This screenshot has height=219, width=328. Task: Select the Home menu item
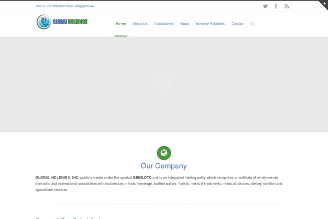point(121,24)
